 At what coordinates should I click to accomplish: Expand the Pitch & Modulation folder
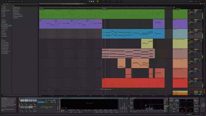(13, 15)
